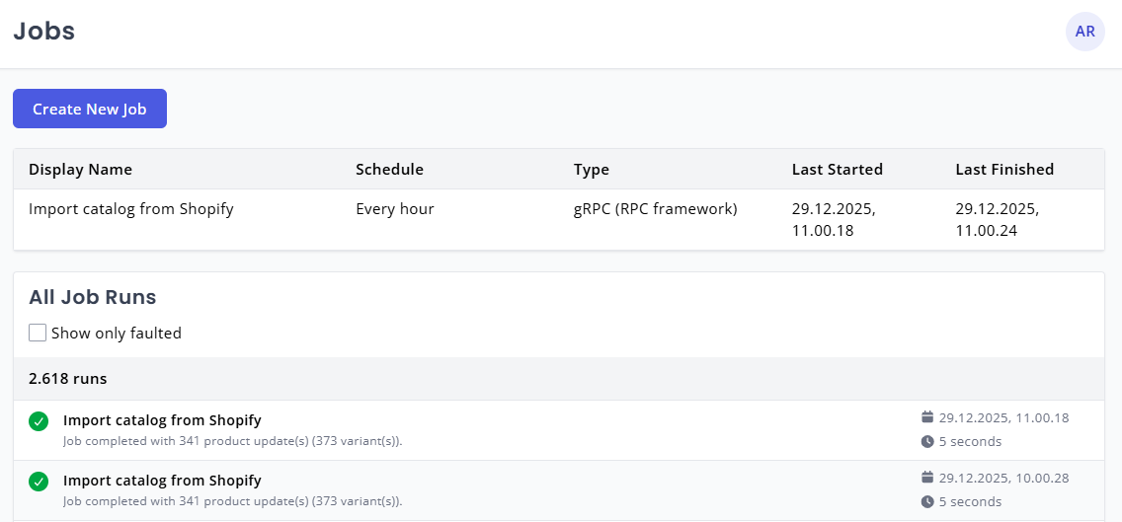
Task: Click calendar icon next to 29.12.2025, 11.00.18
Action: pyautogui.click(x=926, y=417)
